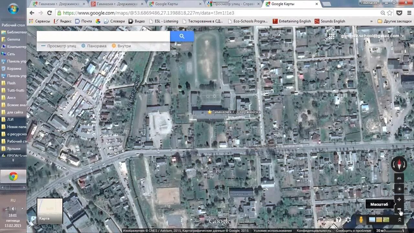
Task: Open the Яндекс bookmark
Action: pos(62,21)
